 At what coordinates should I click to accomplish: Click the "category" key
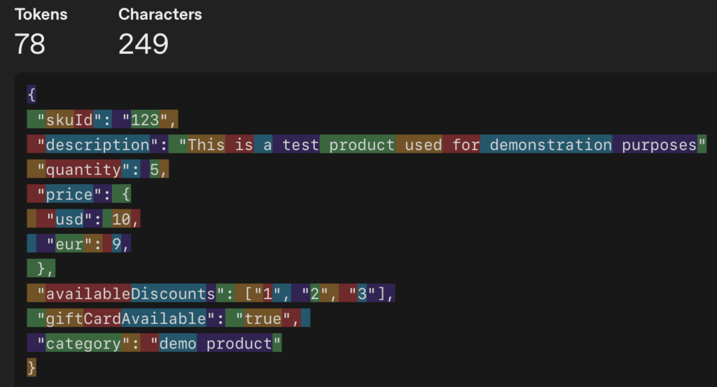point(83,344)
